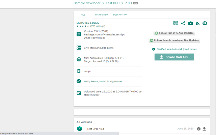Click the Min: Android 5.0 text line
Viewport: 216px width, 135px height.
coord(104,58)
